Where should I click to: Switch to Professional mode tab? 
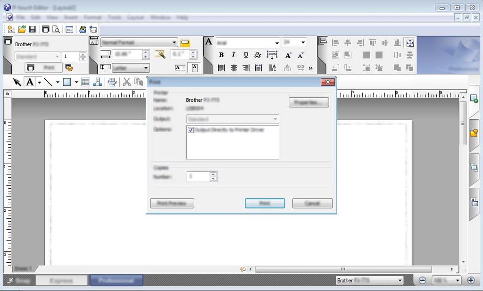(x=116, y=281)
